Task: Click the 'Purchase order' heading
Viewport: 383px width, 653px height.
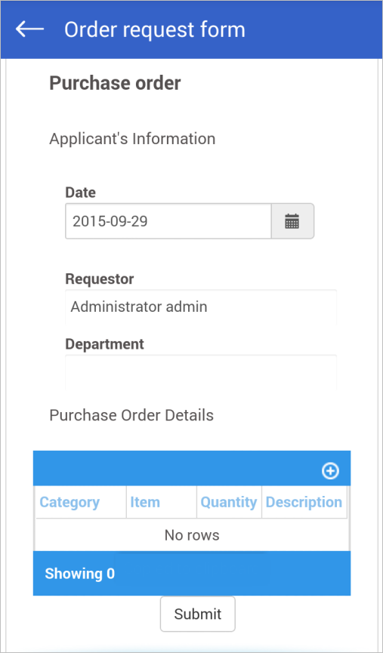Action: [x=115, y=83]
